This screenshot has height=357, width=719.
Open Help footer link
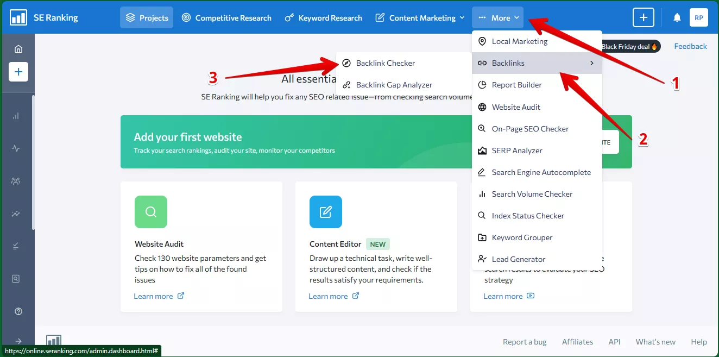699,342
